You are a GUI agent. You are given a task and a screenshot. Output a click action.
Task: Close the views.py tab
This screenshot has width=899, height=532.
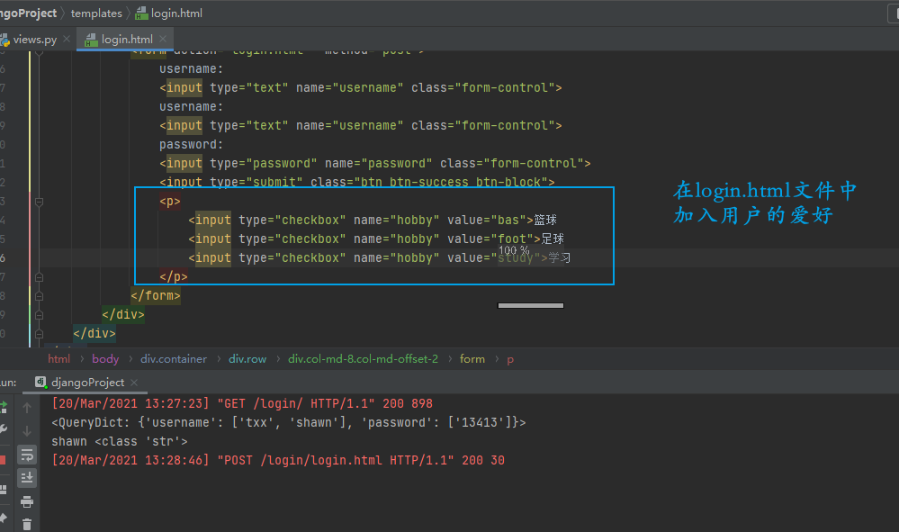click(67, 39)
